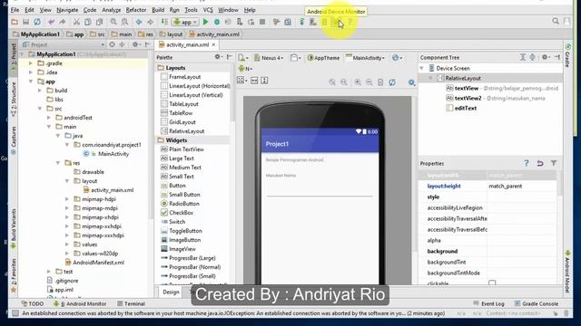Screen dimensions: 581x326
Task: Open the Build menu
Action: [x=158, y=10]
